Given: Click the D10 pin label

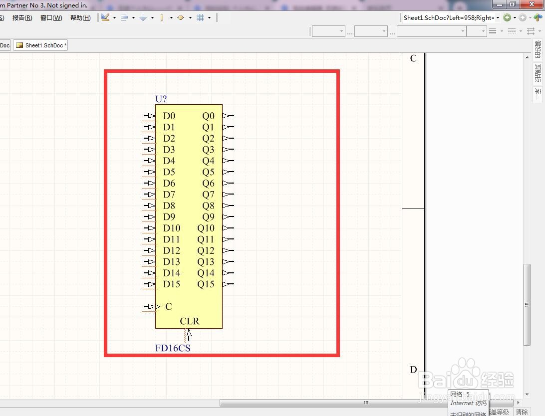Looking at the screenshot, I should pyautogui.click(x=172, y=228).
